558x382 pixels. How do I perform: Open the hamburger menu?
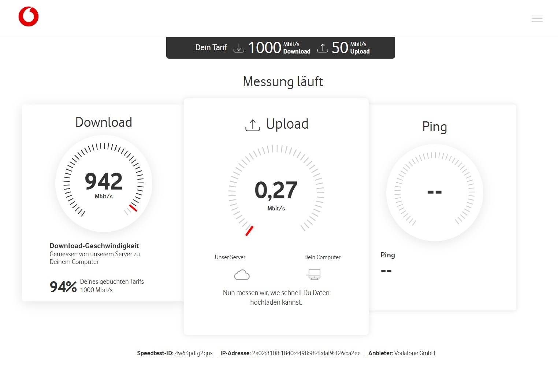pos(537,18)
